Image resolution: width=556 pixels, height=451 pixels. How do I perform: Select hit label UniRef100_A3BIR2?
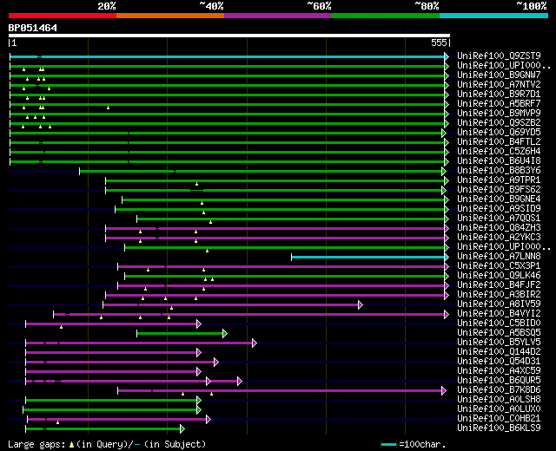[x=499, y=295]
